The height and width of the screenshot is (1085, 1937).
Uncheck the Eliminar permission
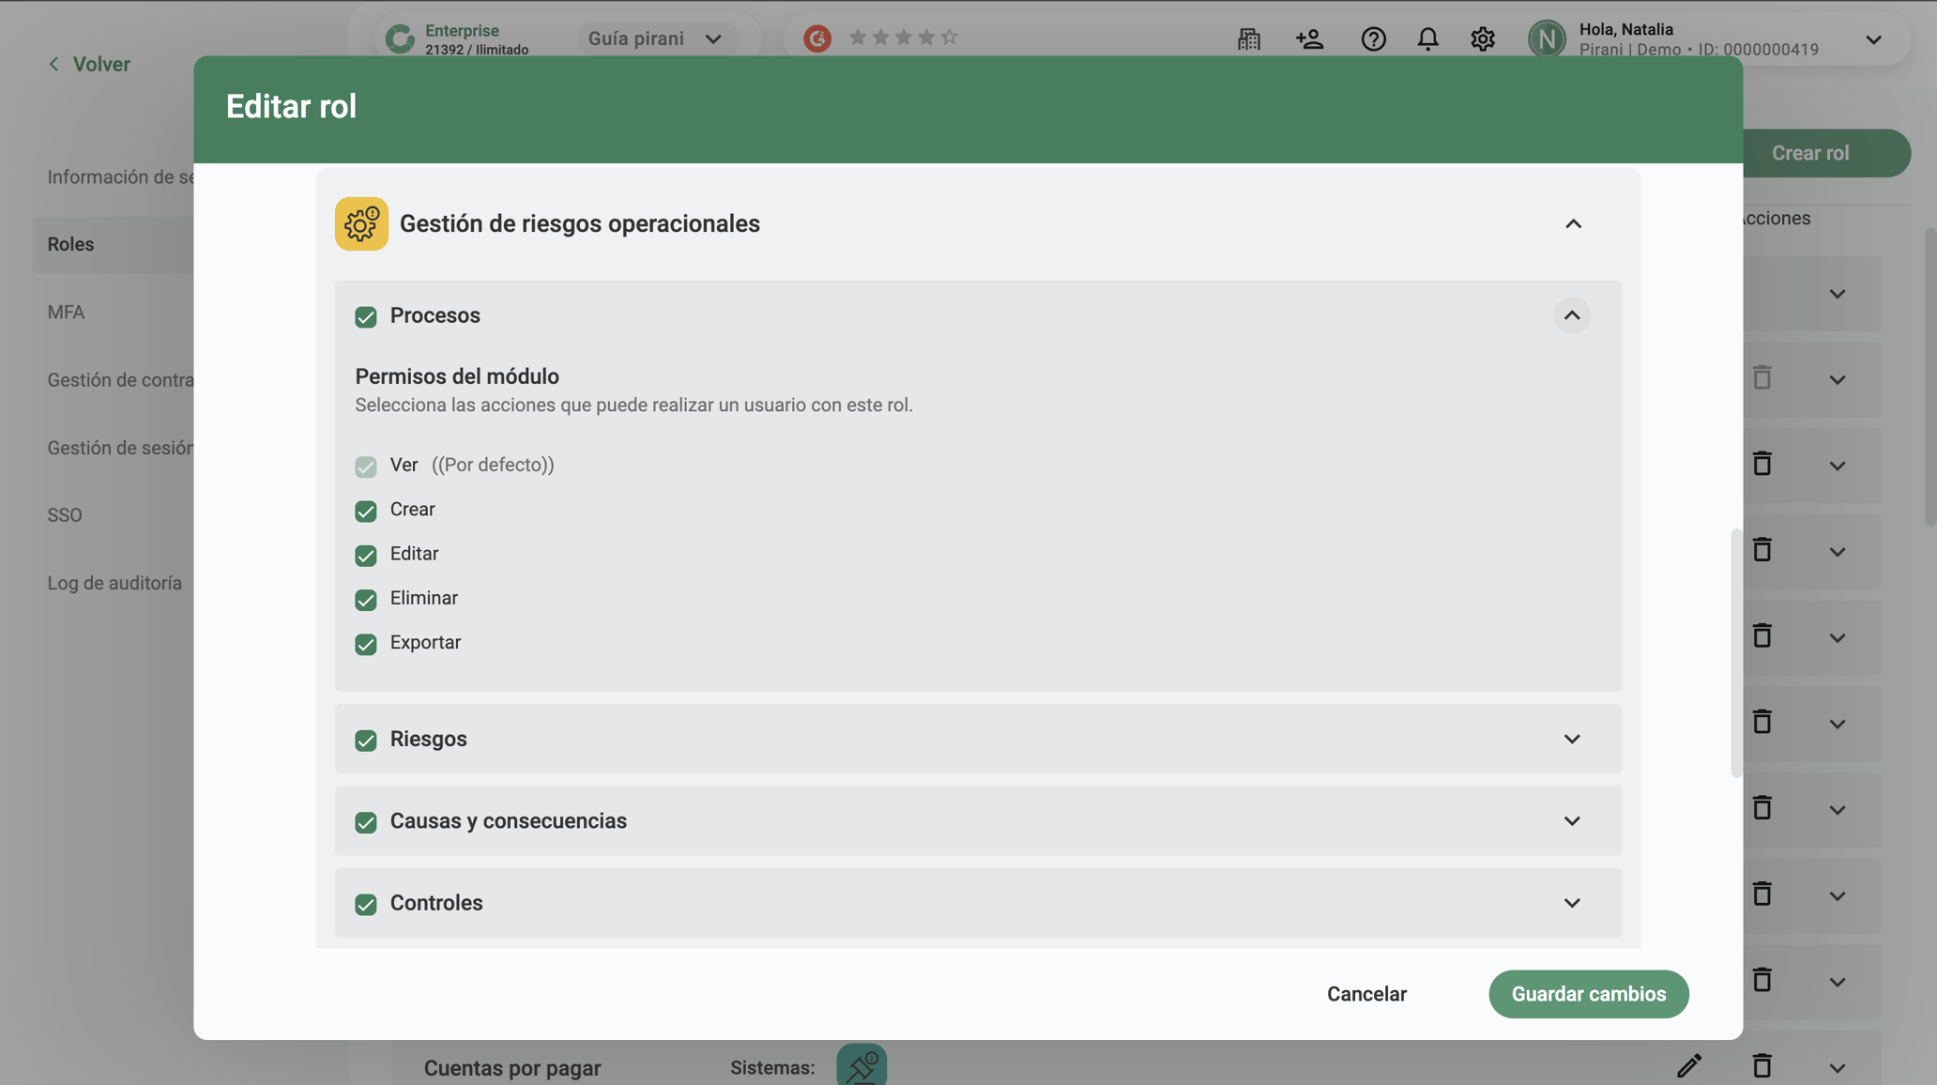[366, 599]
